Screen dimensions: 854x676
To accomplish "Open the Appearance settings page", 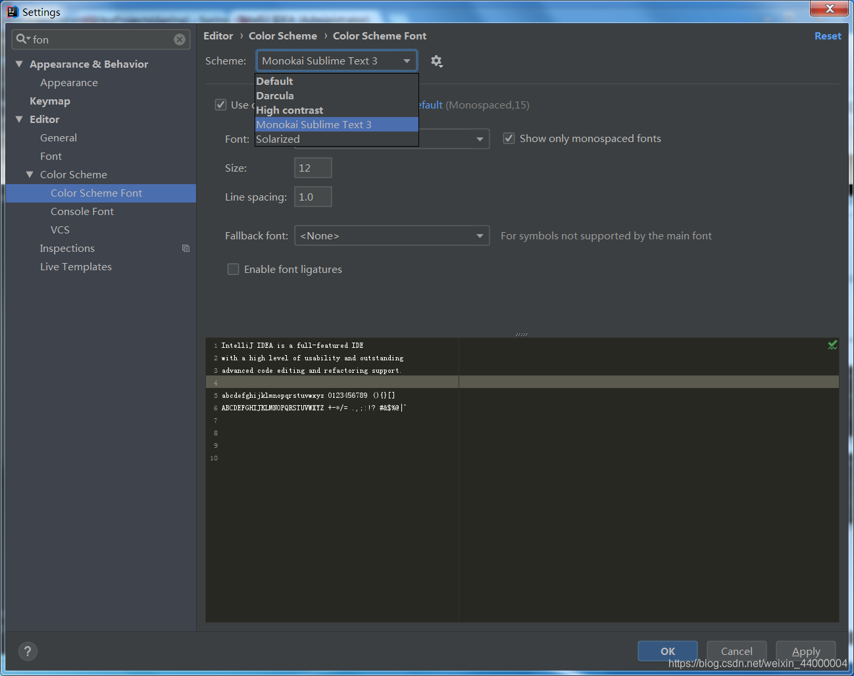I will click(x=69, y=82).
